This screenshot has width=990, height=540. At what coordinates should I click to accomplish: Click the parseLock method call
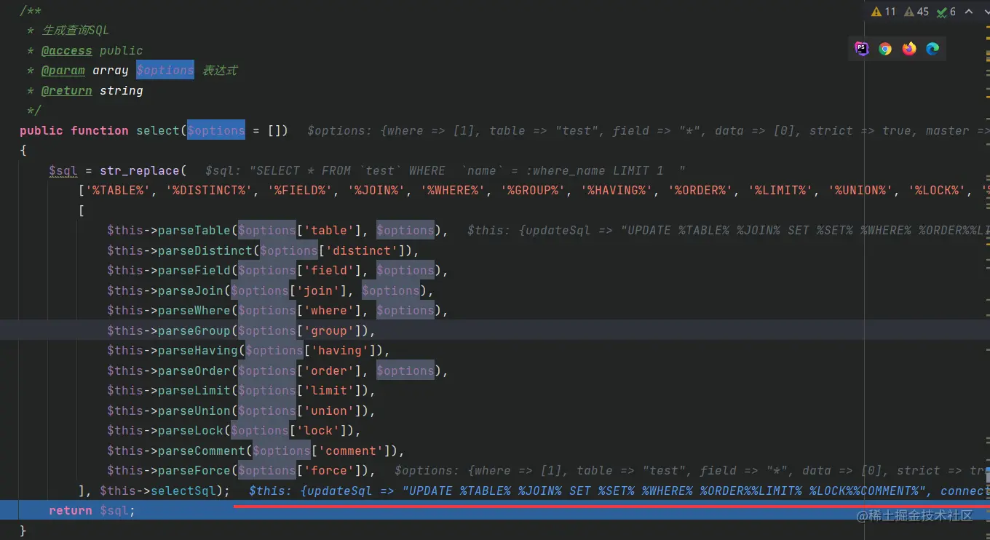point(191,431)
